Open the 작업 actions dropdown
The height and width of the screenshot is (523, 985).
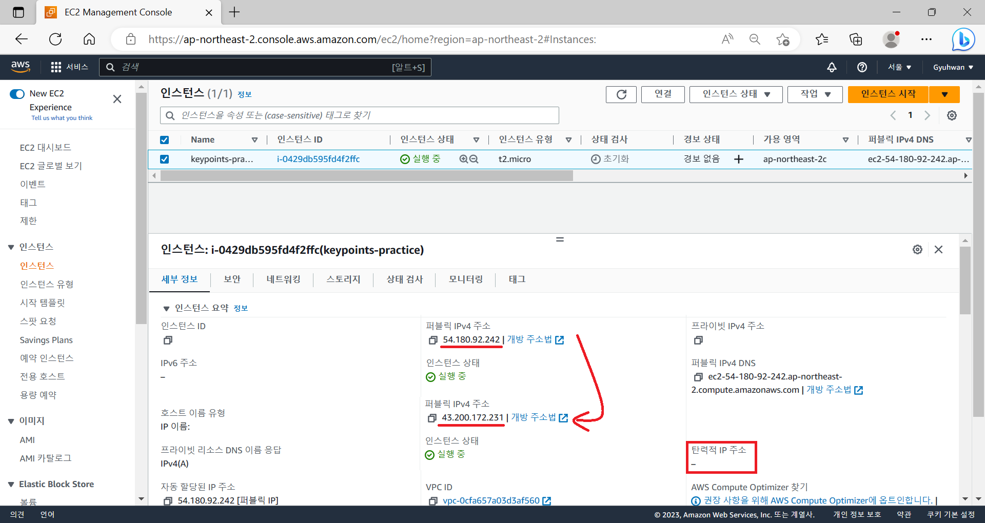point(815,94)
